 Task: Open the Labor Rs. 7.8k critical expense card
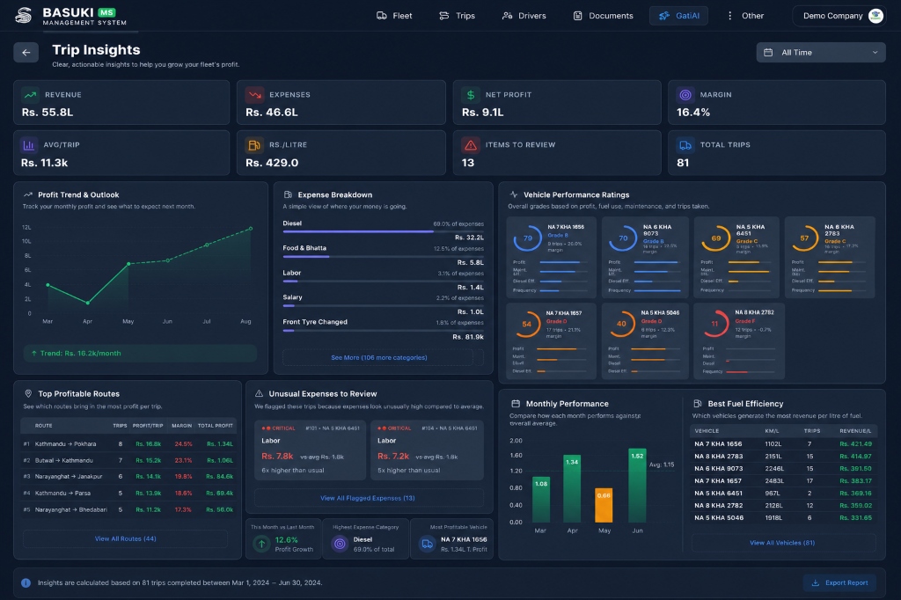point(311,450)
